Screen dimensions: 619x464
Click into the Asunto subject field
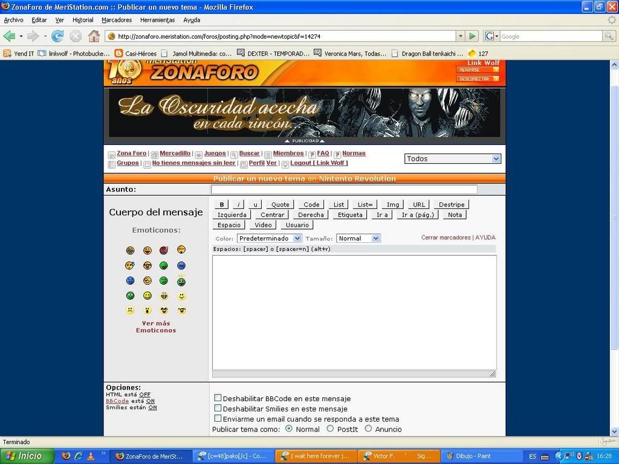[x=344, y=190]
